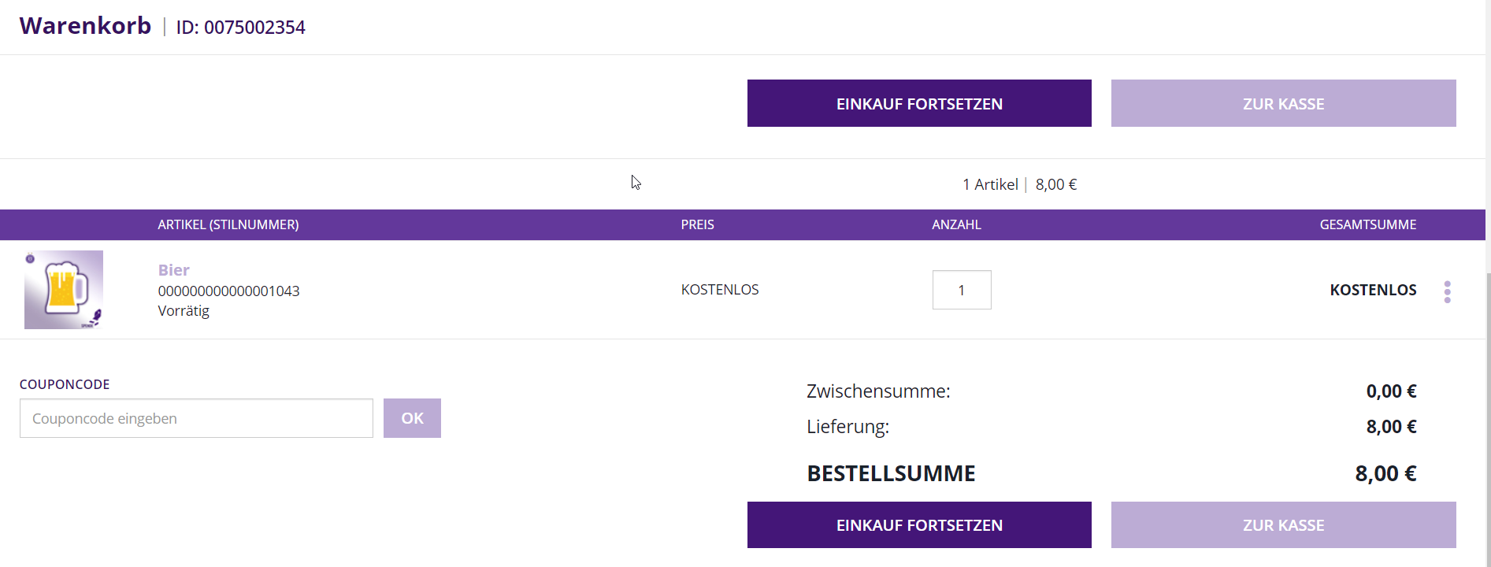Click the bottom EINKAUF FORTSETZEN button
Screen dimensions: 1491x567
tap(919, 524)
